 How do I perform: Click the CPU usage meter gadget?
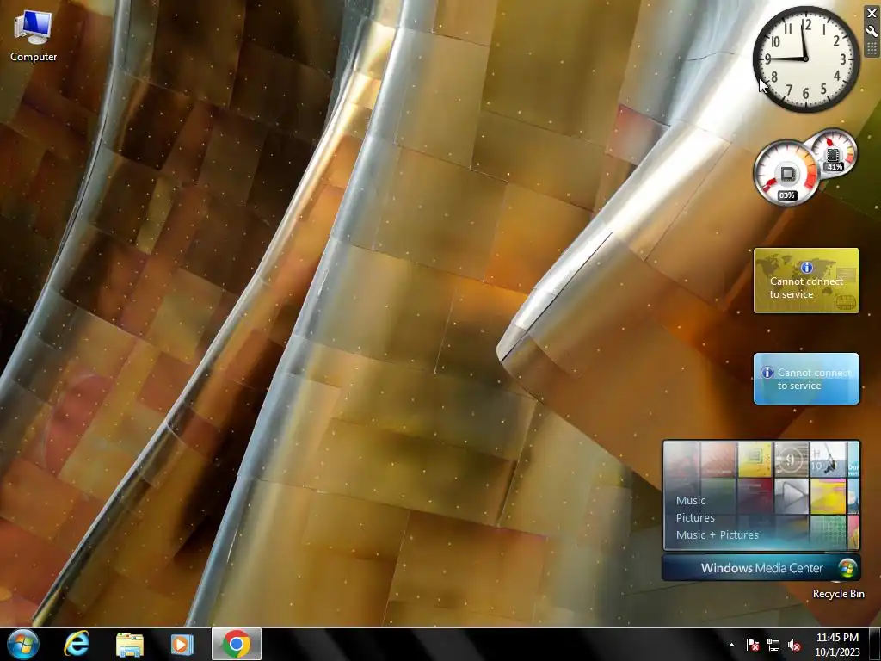pos(786,173)
